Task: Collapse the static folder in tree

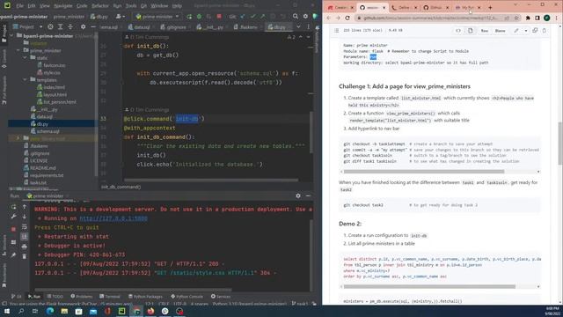Action: [x=26, y=58]
